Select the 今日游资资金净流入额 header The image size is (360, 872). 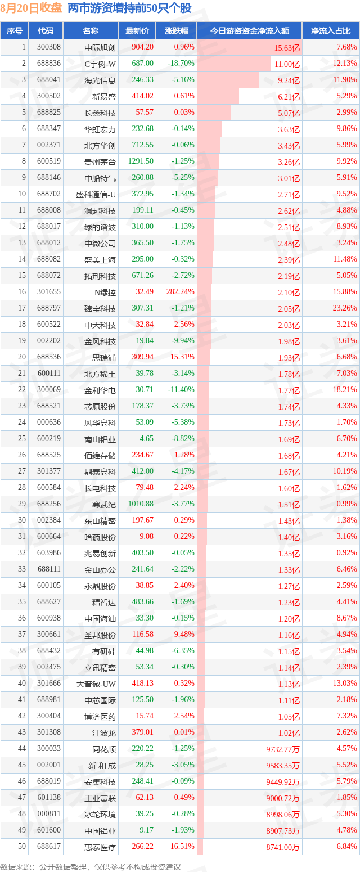pos(250,31)
